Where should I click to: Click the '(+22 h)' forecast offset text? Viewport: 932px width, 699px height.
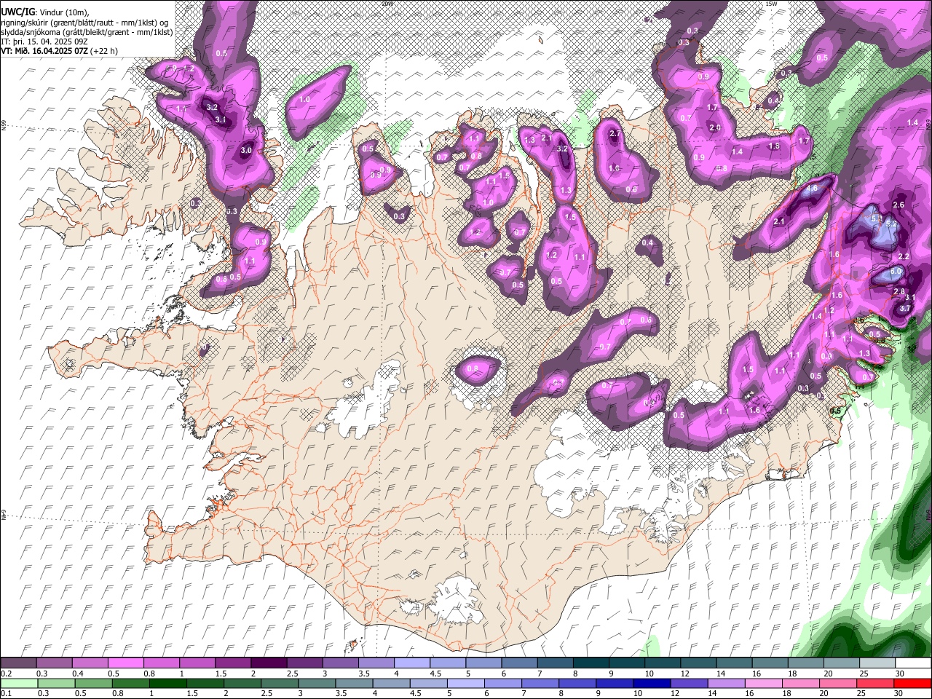tap(104, 52)
